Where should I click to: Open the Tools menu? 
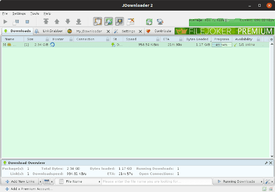(x=35, y=13)
